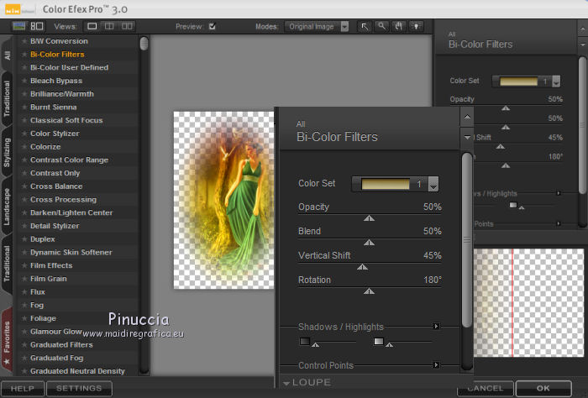Toggle favorite star for Colorize
This screenshot has width=588, height=398.
[x=24, y=147]
